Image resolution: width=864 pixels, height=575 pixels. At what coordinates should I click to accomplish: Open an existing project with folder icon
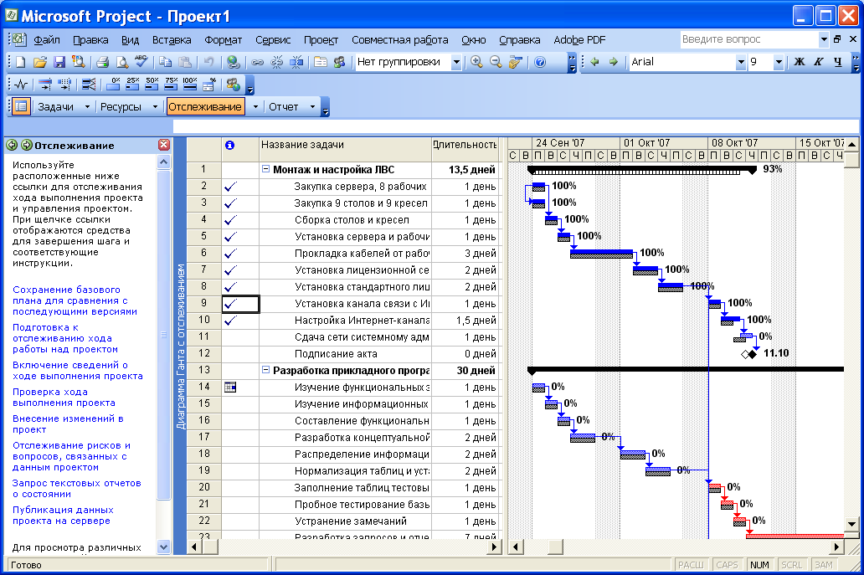click(x=39, y=62)
